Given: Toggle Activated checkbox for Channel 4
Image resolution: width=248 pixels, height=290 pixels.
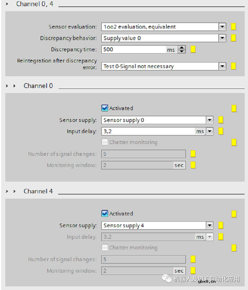Looking at the screenshot, I should point(105,214).
